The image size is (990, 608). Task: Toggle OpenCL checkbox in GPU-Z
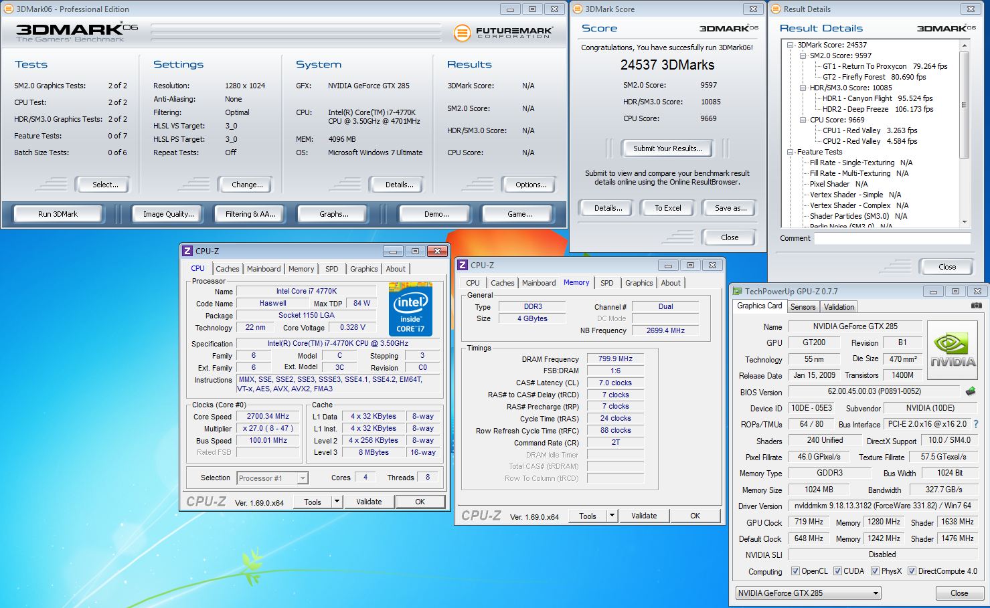point(795,571)
